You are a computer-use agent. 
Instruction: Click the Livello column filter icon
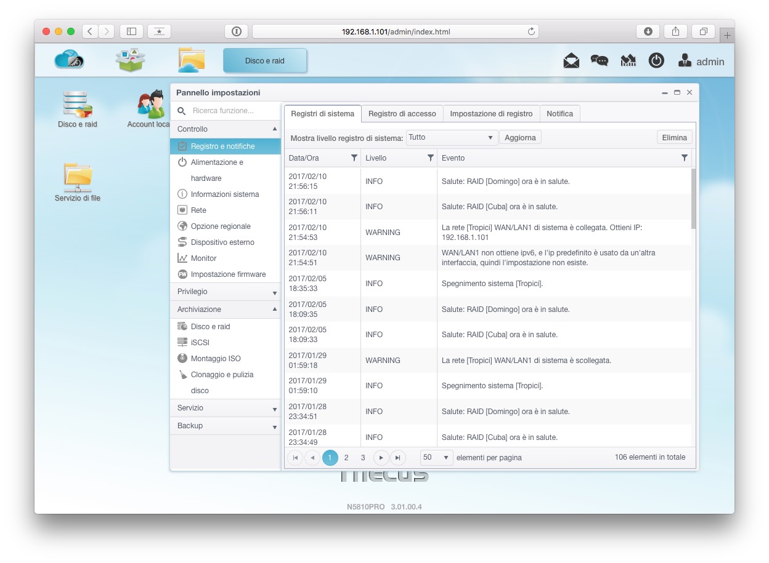430,158
